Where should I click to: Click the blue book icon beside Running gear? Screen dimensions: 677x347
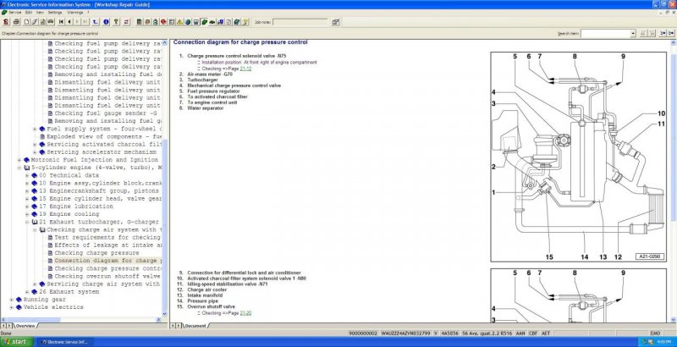18,299
